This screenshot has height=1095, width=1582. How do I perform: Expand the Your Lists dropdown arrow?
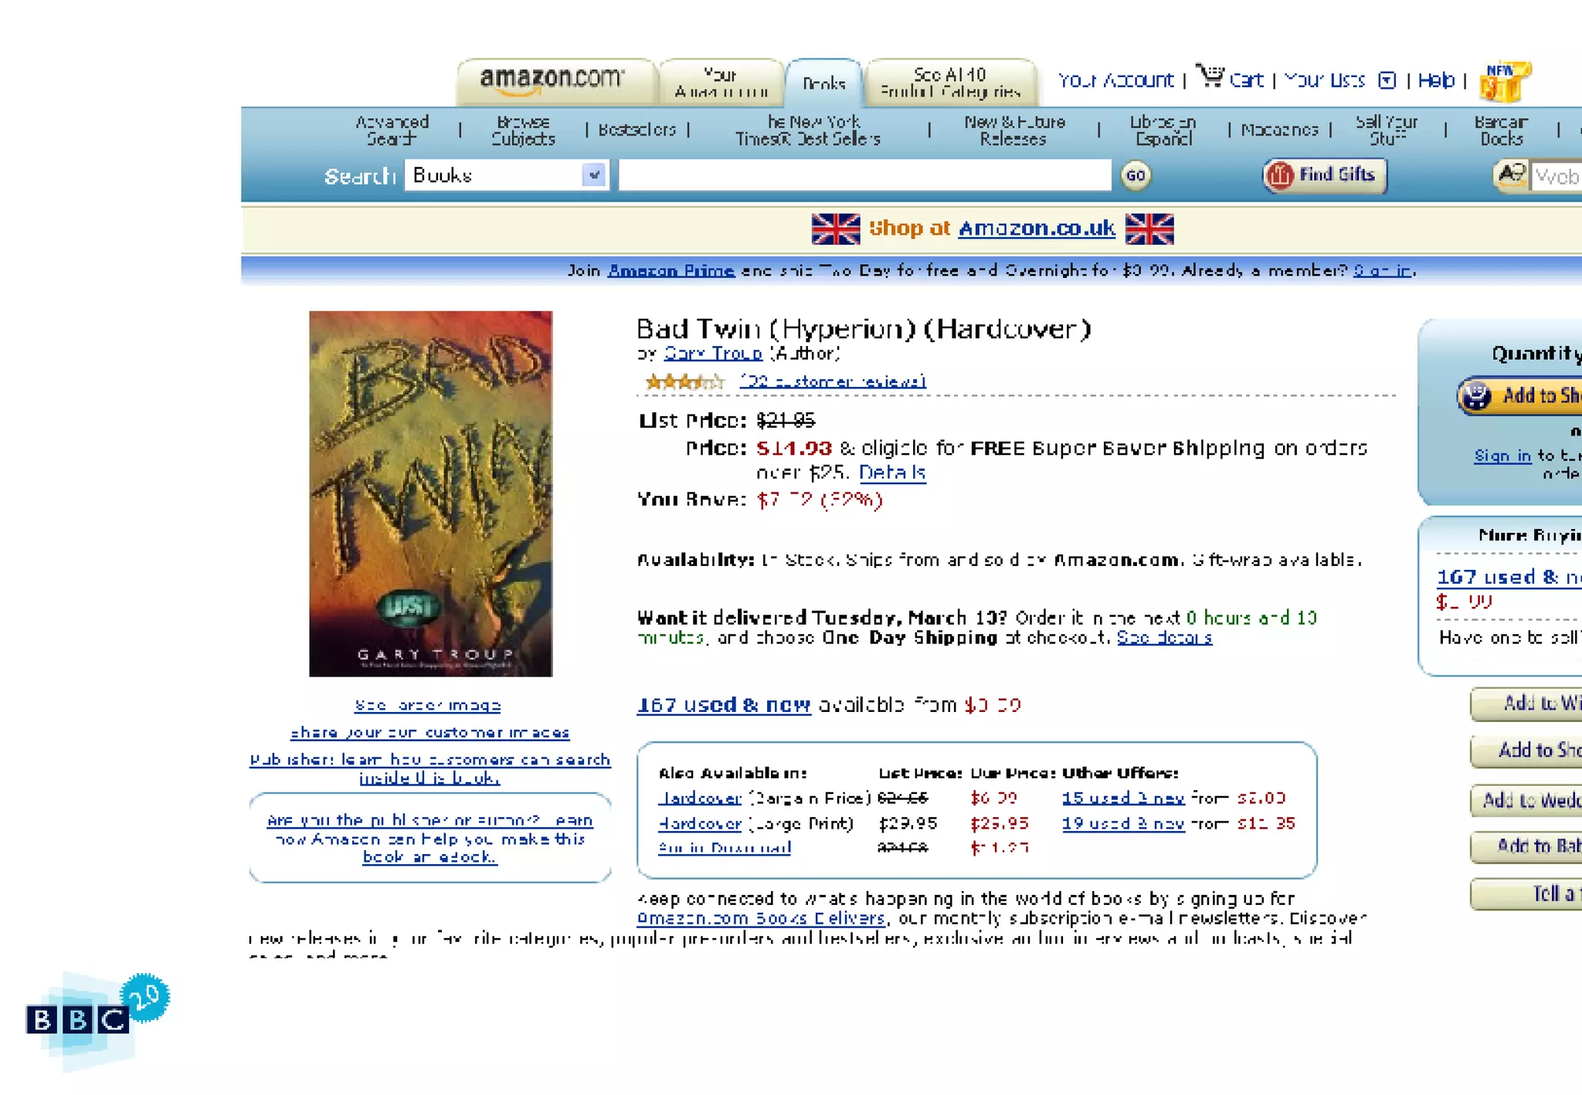[x=1387, y=80]
